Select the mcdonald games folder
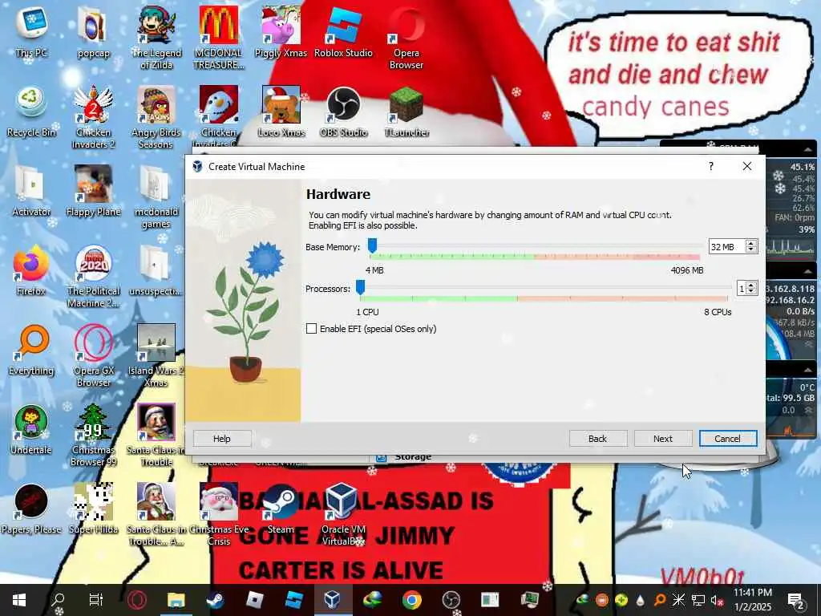Image resolution: width=821 pixels, height=616 pixels. pos(156,197)
